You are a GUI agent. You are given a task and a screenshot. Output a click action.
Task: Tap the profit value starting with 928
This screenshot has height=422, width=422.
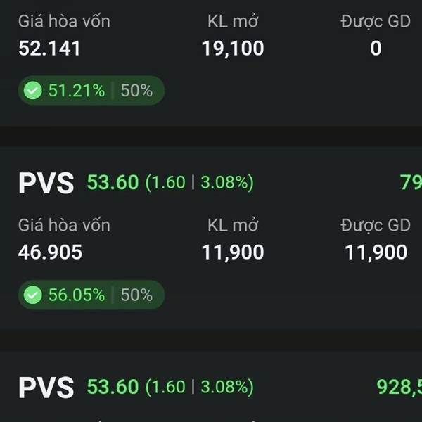(x=399, y=388)
